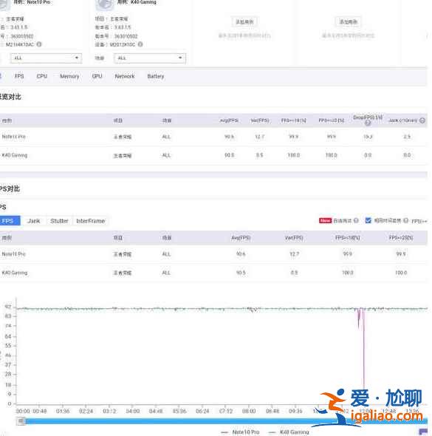Click the first 添加用例 button
This screenshot has height=436, width=432.
(x=244, y=22)
